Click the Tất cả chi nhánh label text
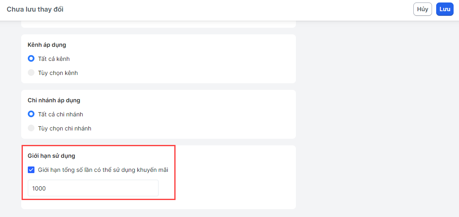This screenshot has height=217, width=459. (x=61, y=114)
